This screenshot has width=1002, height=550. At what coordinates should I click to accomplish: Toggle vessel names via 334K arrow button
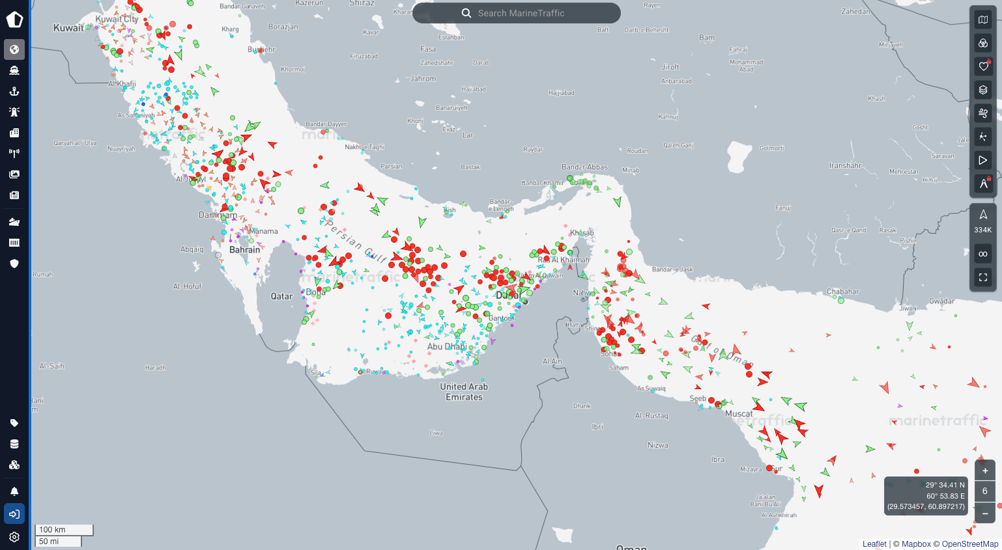click(x=983, y=221)
